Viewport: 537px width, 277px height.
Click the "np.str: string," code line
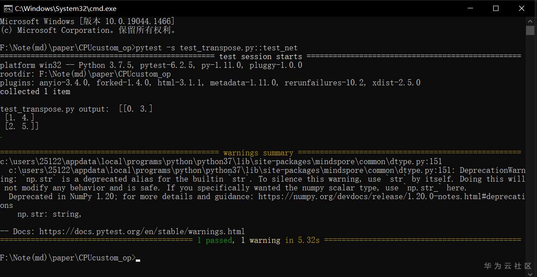click(x=49, y=214)
